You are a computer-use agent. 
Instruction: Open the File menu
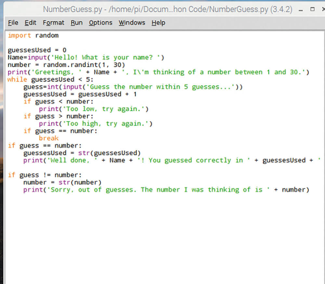(x=13, y=23)
